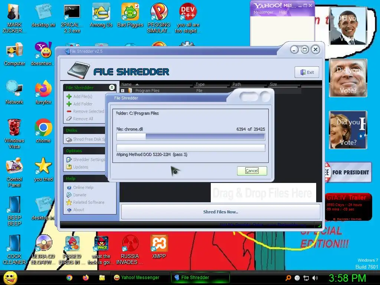Open Online Help link
380x285 pixels.
coord(80,187)
